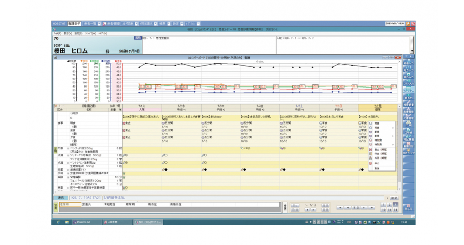Click the wrench icon in top bar
This screenshot has width=464, height=245.
(x=408, y=23)
